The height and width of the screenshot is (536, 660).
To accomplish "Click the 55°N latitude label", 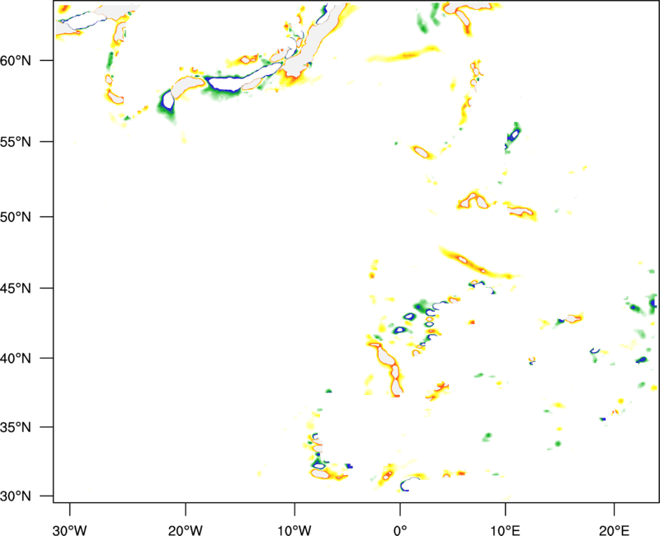I will (x=16, y=142).
